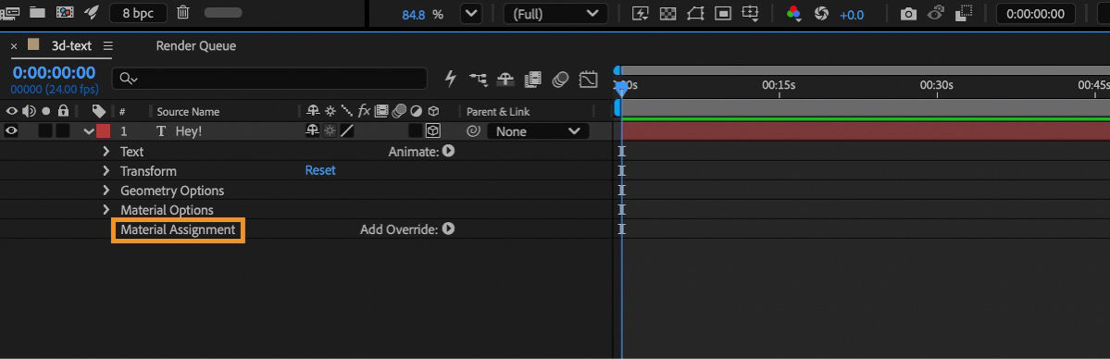Switch to the Render Queue tab
The height and width of the screenshot is (359, 1110).
tap(196, 46)
